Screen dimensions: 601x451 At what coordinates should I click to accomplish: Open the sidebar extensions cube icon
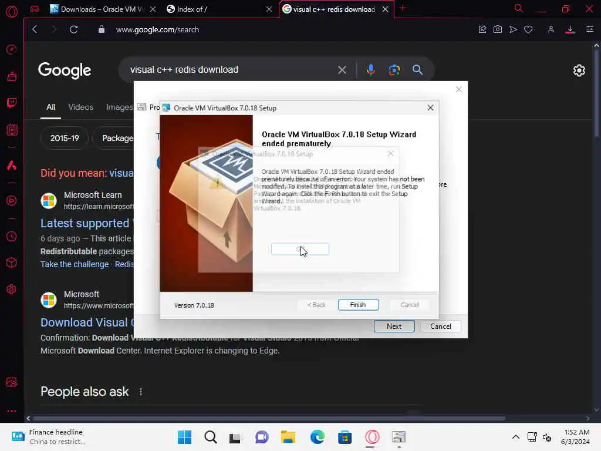click(12, 262)
